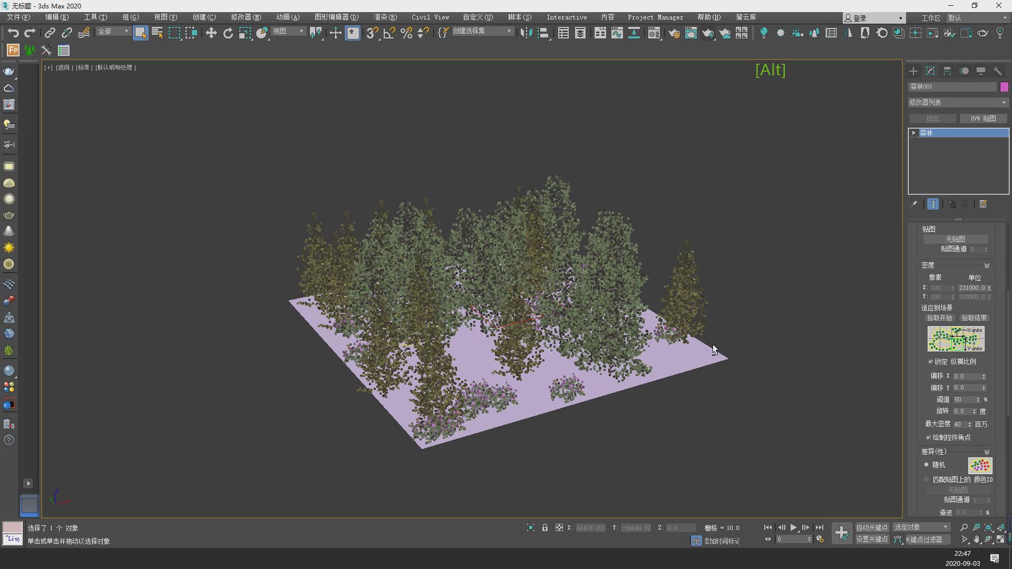1012x569 pixels.
Task: Click the UVW Map (UVW 贴图) button
Action: pyautogui.click(x=983, y=119)
